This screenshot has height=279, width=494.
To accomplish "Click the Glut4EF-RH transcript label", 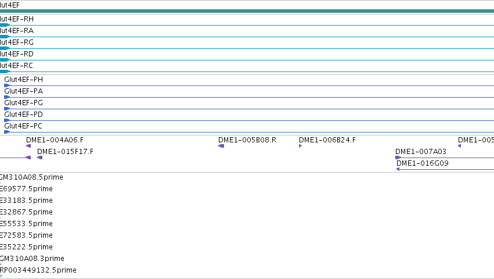I will tap(17, 19).
